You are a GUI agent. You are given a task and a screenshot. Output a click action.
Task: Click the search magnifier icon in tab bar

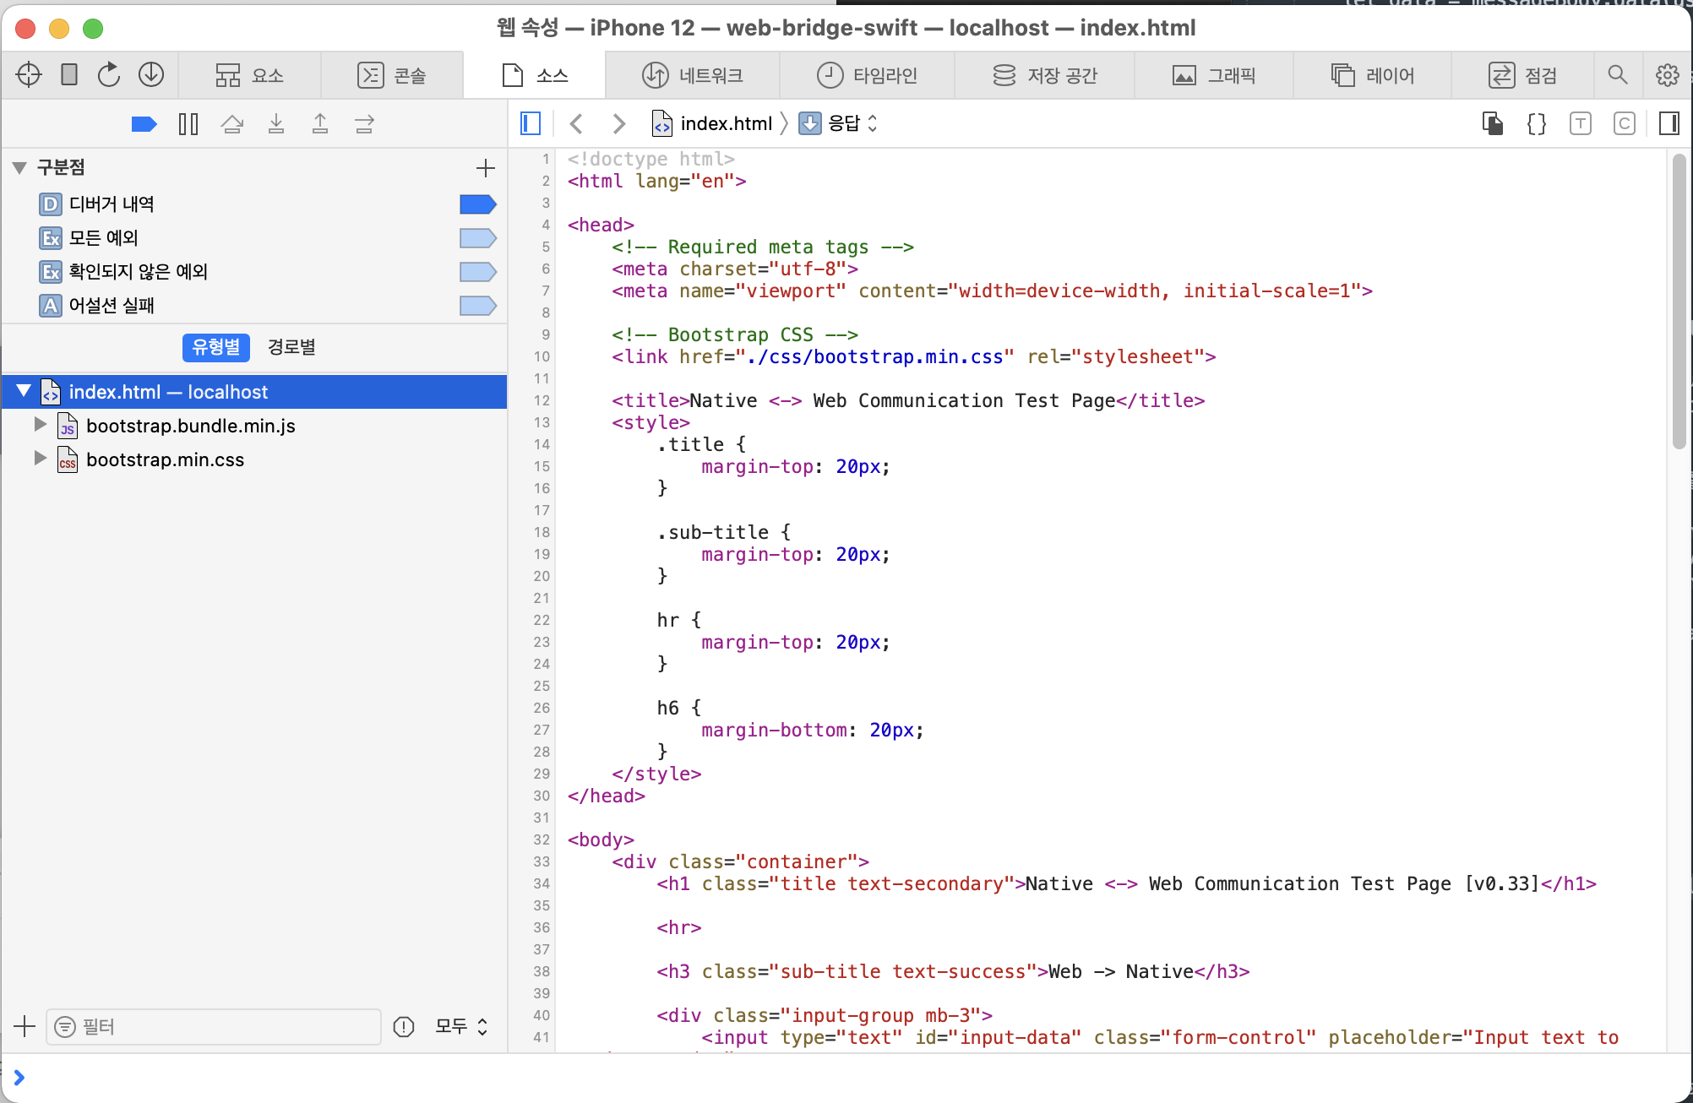point(1617,75)
